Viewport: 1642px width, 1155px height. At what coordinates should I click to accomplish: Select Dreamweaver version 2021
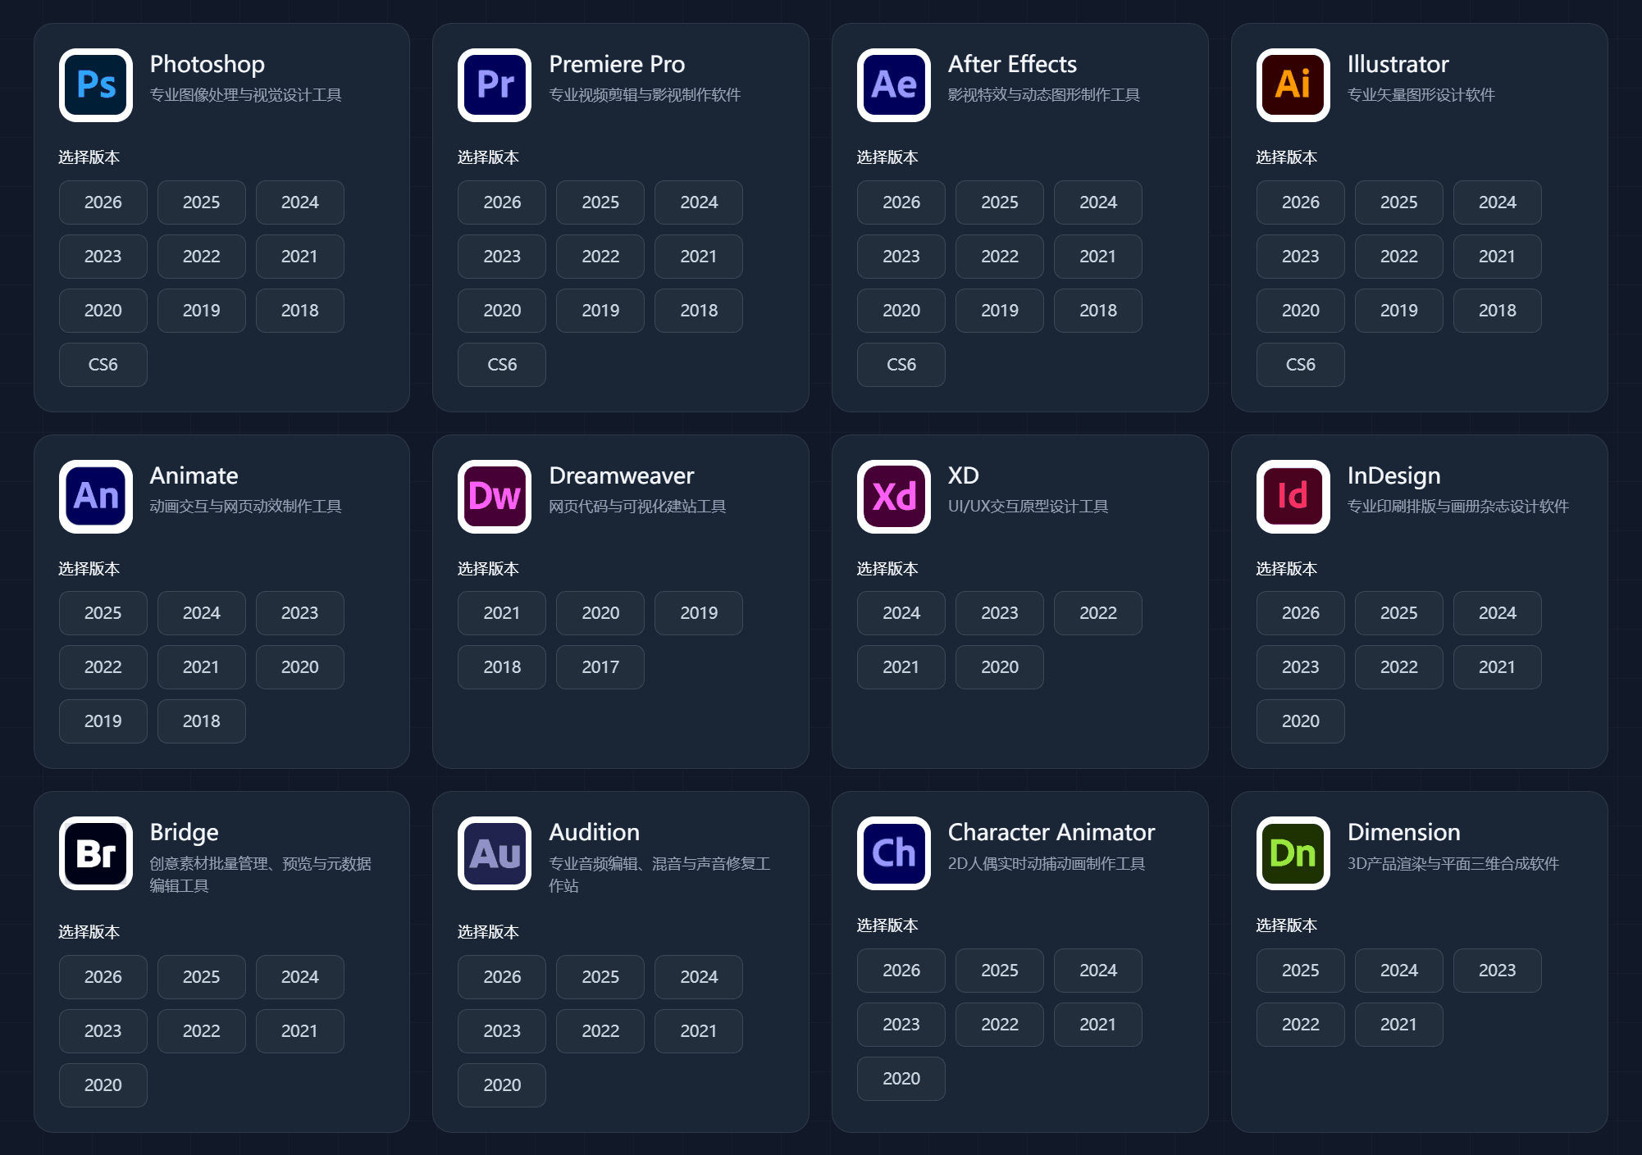502,613
